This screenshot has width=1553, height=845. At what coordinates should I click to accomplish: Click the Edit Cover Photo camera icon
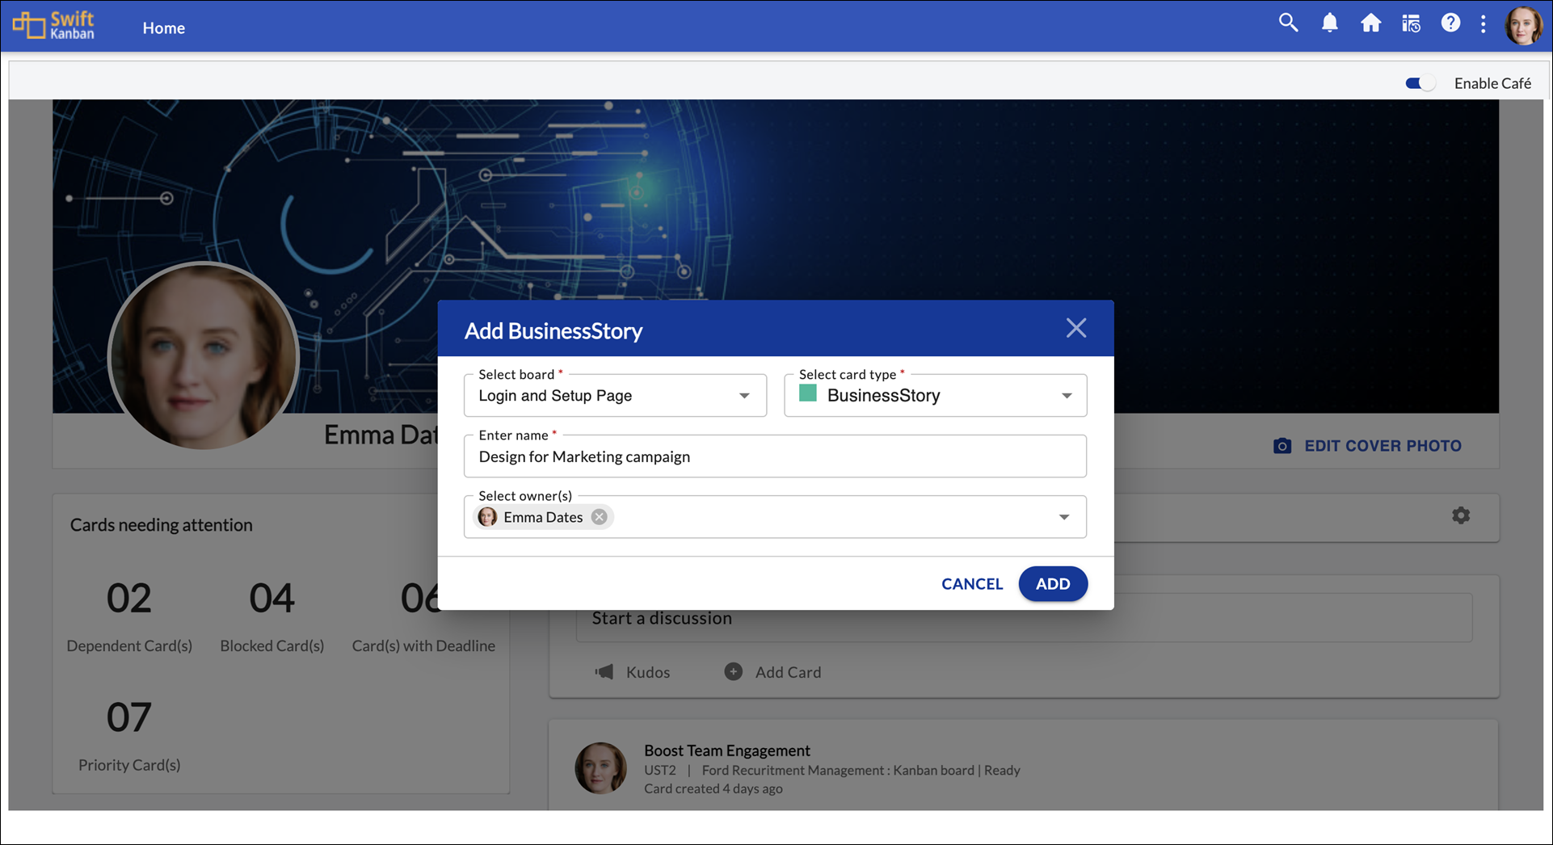pyautogui.click(x=1282, y=446)
